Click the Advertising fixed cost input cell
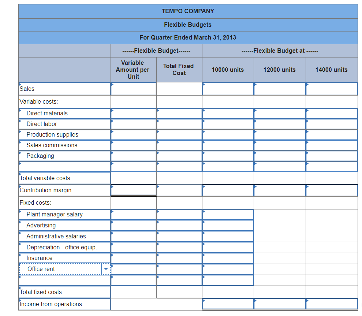362x316 pixels. [x=179, y=225]
